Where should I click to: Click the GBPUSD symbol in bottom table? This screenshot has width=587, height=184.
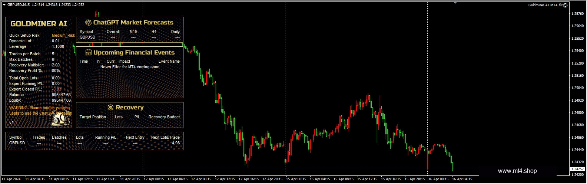point(17,143)
